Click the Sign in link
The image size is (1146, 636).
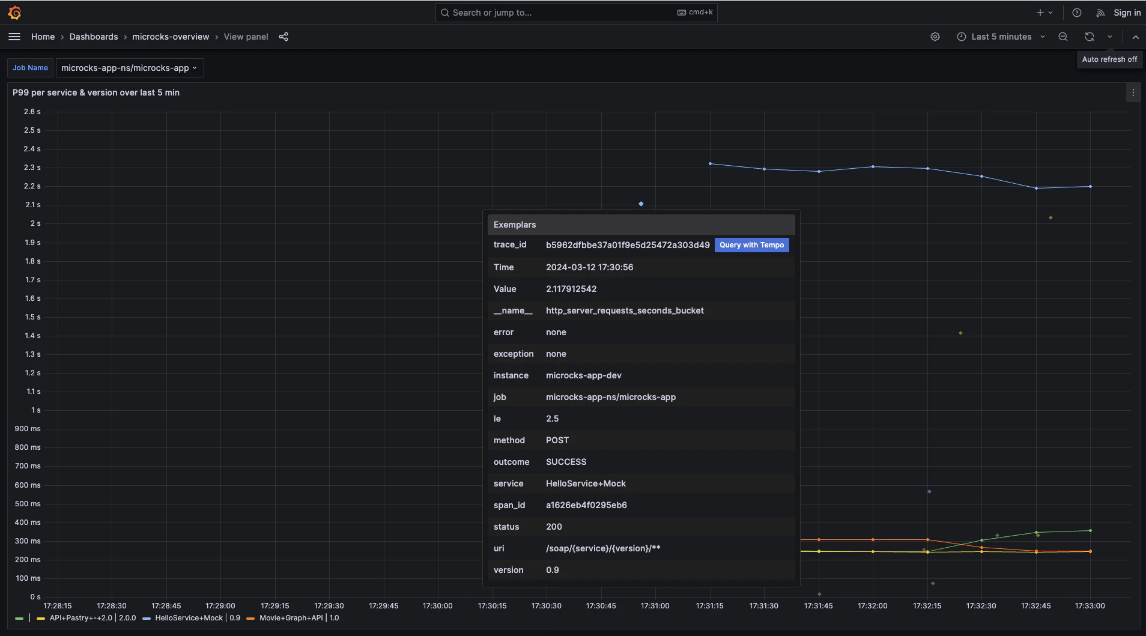point(1126,13)
